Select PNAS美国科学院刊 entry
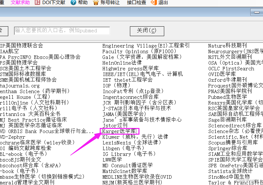Image resolution: width=263 pixels, height=185 pixels. pos(230,91)
